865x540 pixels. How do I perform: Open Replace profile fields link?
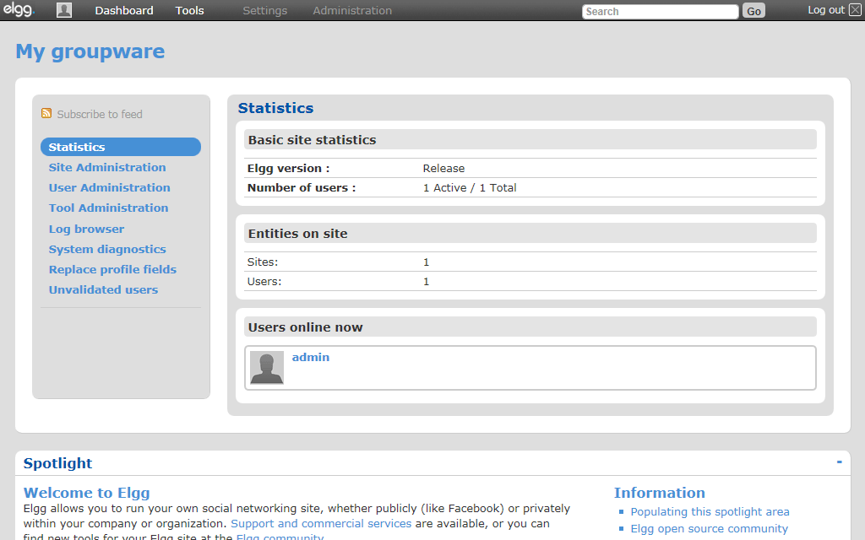click(112, 269)
